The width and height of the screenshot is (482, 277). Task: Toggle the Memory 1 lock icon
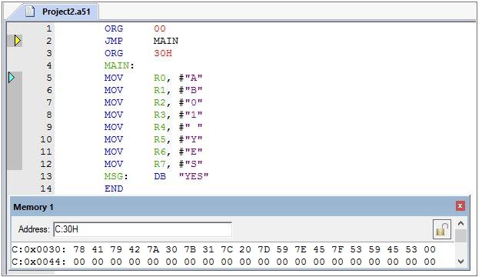click(x=441, y=229)
